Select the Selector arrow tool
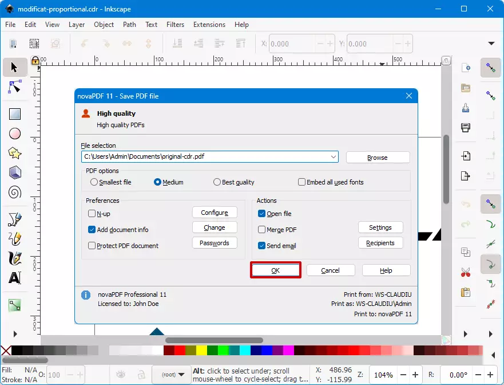504x385 pixels. click(14, 67)
